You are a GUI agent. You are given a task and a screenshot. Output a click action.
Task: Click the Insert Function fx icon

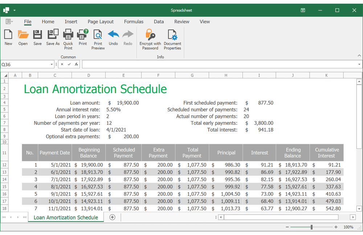click(x=76, y=64)
